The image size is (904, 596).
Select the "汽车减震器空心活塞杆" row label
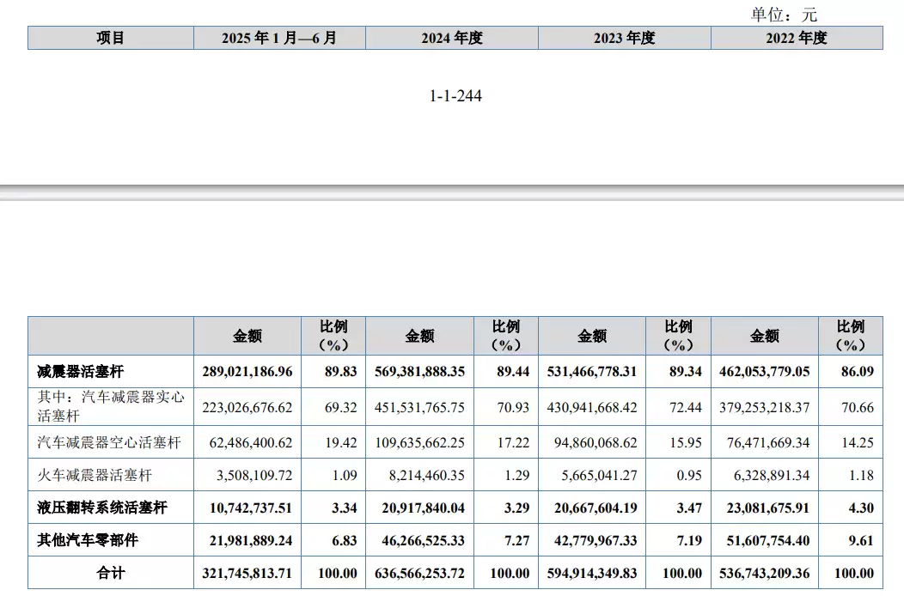[x=109, y=442]
